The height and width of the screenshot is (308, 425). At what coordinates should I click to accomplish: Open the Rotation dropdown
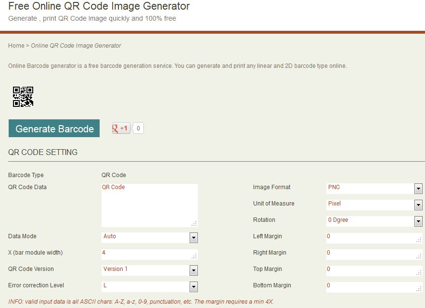[418, 221]
